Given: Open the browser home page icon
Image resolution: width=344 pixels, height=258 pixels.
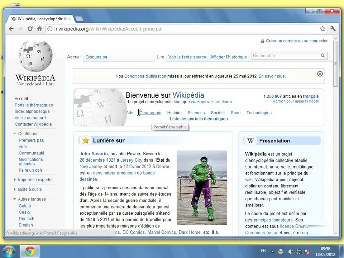Looking at the screenshot, I should pos(39,29).
